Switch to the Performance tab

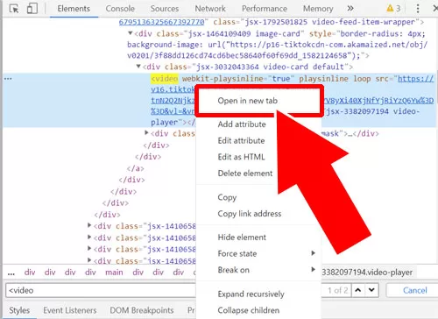pos(265,9)
